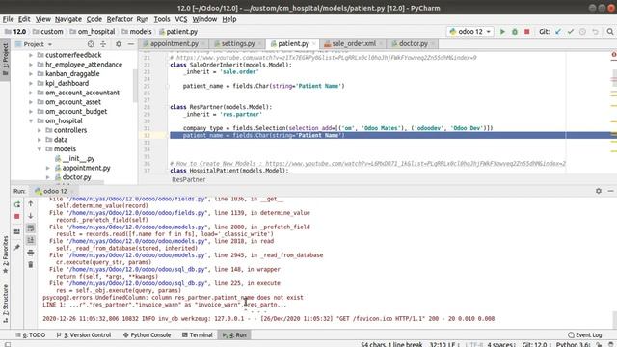Expand controllers folder
Image resolution: width=617 pixels, height=347 pixels.
tap(40, 130)
